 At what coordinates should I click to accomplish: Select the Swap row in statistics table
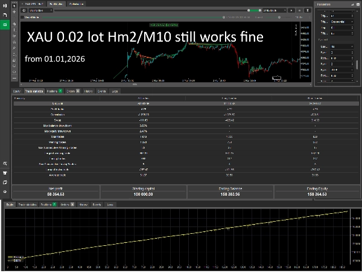pyautogui.click(x=186, y=120)
